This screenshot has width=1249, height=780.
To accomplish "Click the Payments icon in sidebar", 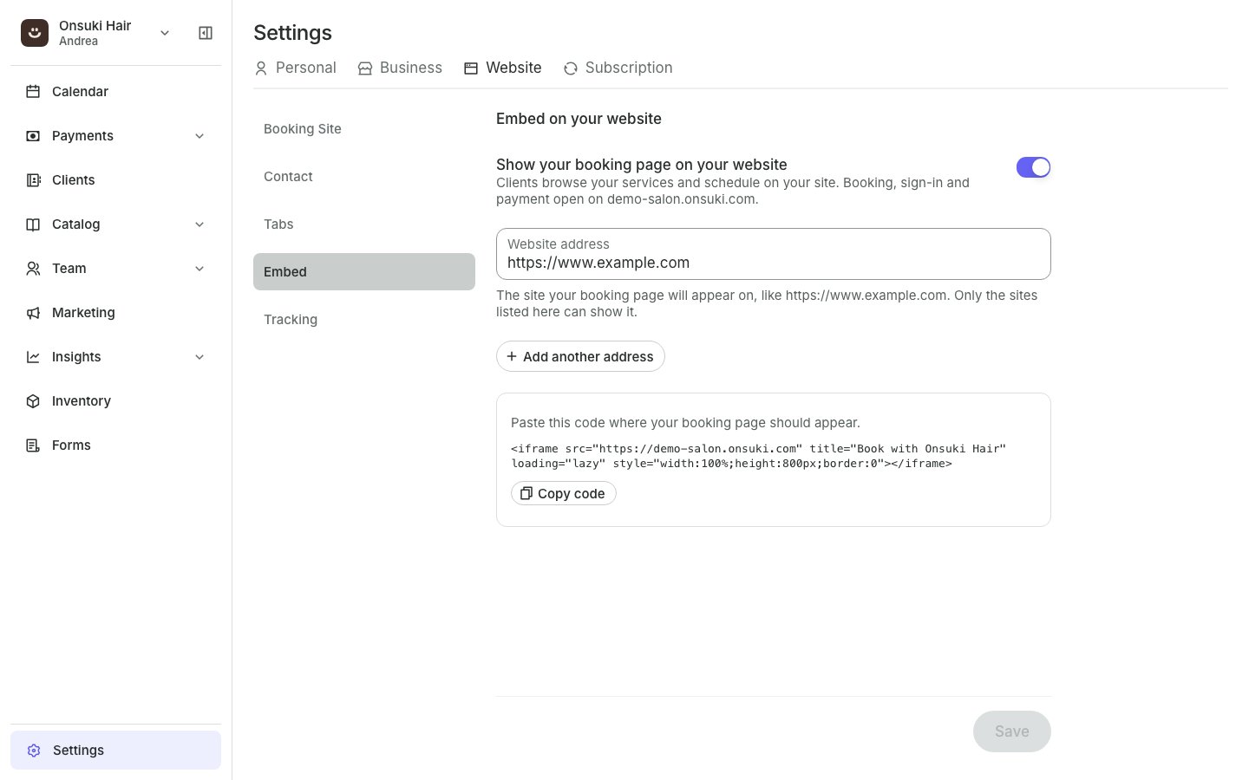I will pos(33,136).
